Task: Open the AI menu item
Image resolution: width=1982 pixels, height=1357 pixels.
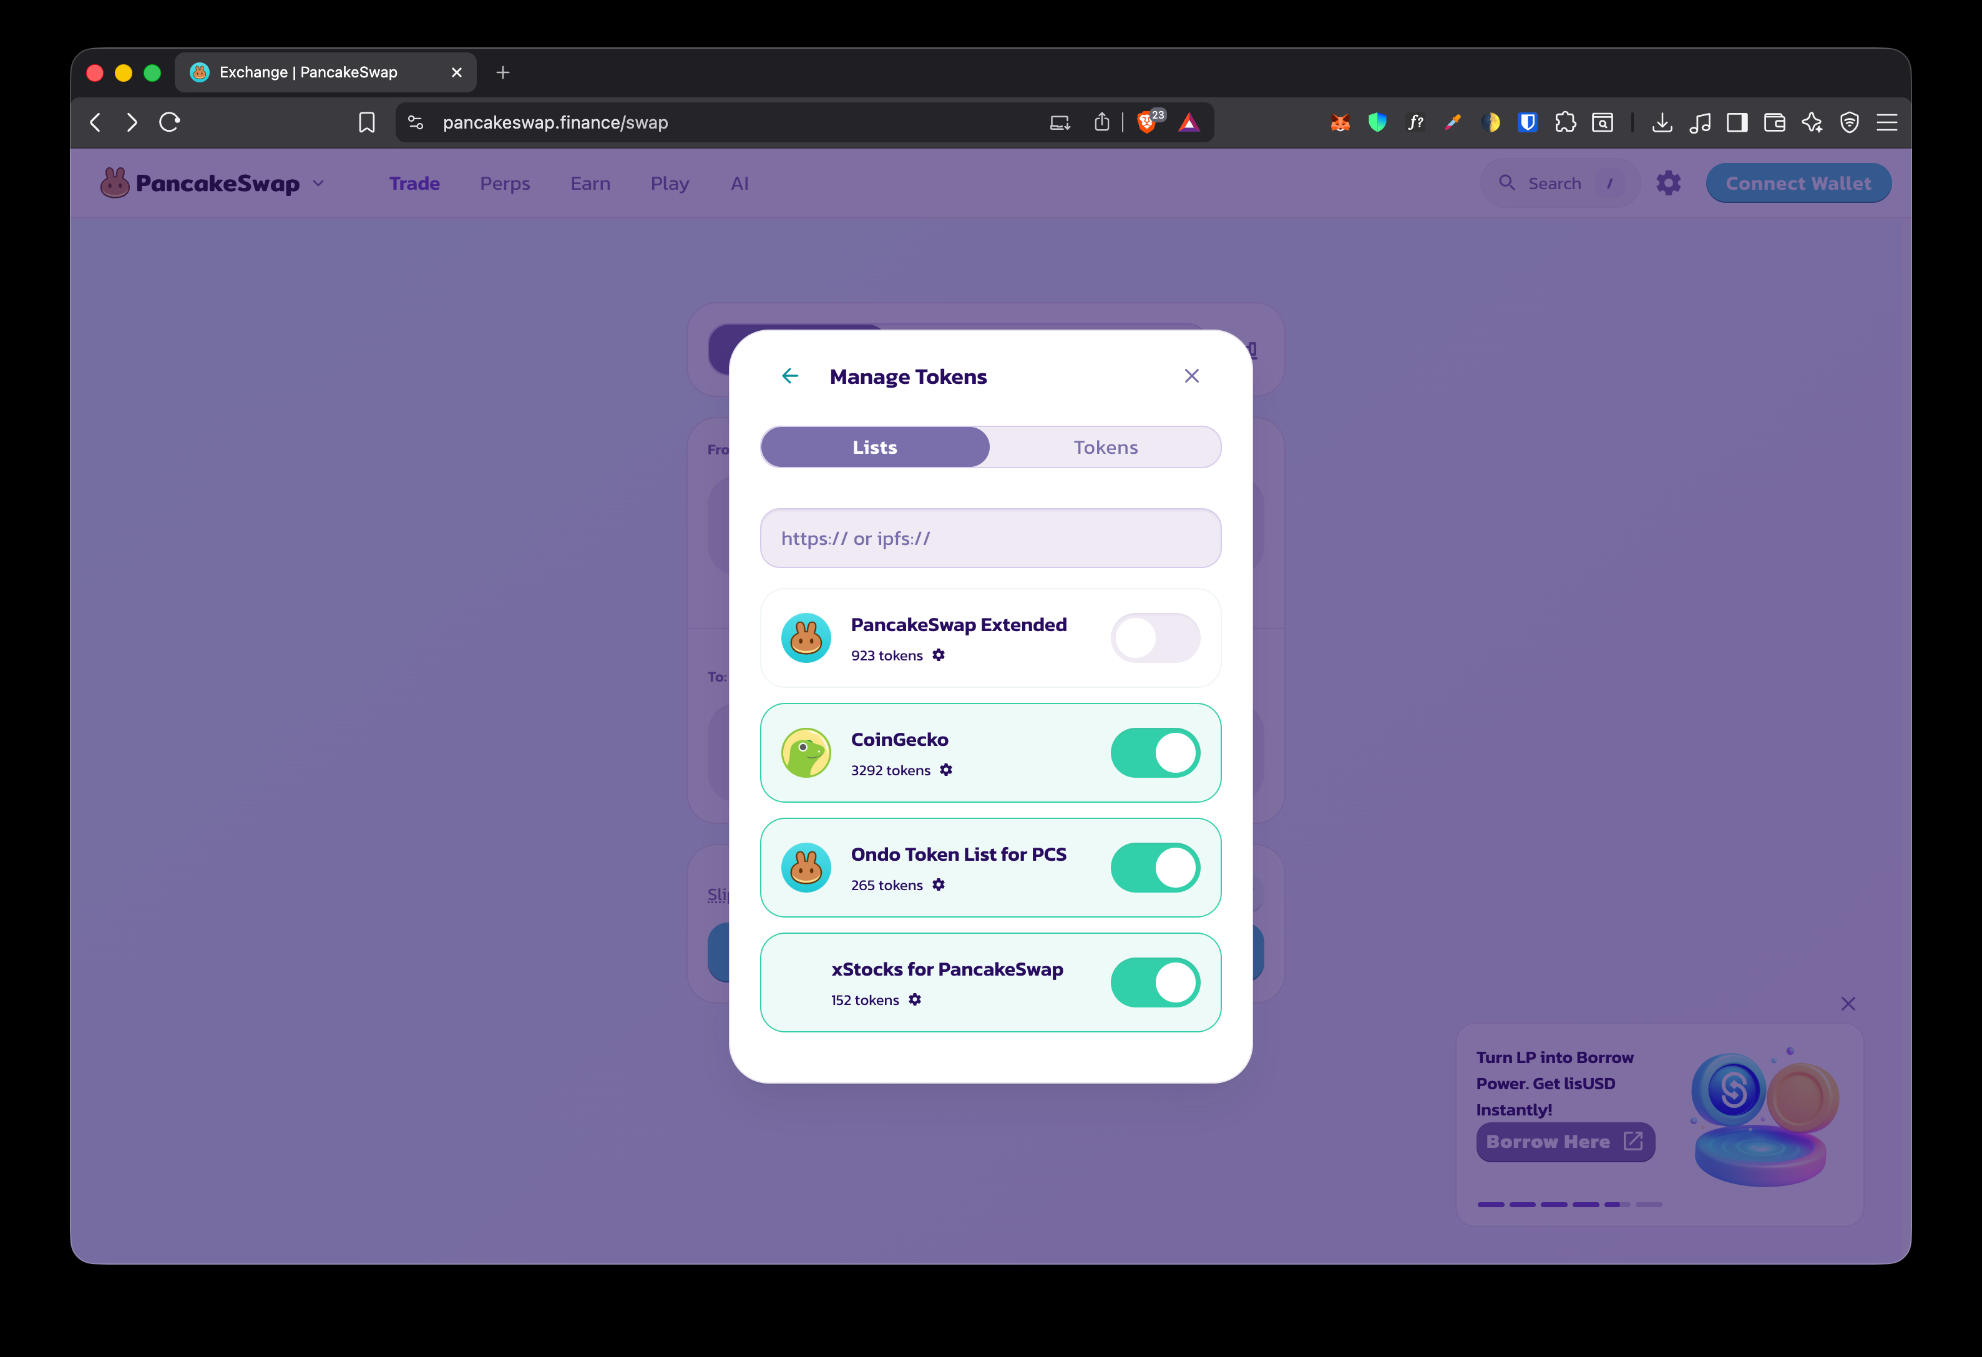Action: (x=740, y=184)
